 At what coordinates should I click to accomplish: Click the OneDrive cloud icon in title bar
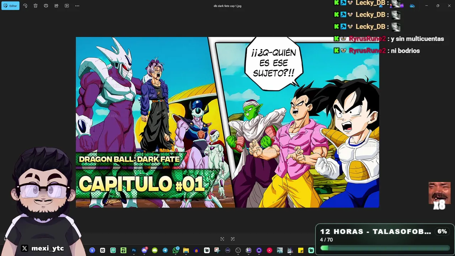coord(412,6)
